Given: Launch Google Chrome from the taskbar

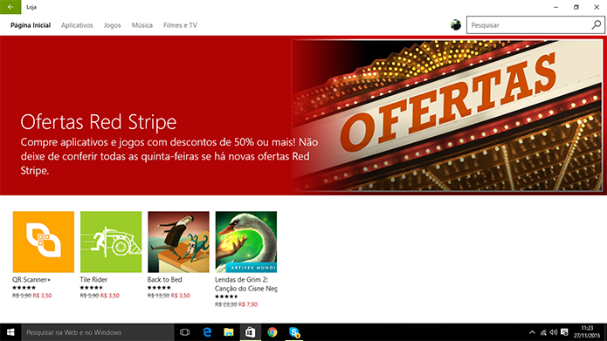Looking at the screenshot, I should pos(272,332).
